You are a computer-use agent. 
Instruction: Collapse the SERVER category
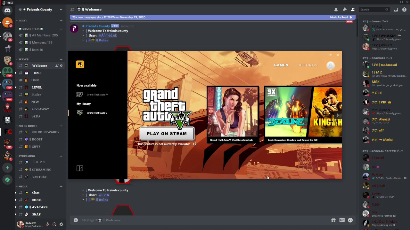coord(23,59)
